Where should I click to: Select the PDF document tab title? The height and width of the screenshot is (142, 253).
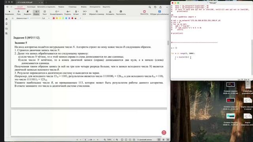point(25,2)
